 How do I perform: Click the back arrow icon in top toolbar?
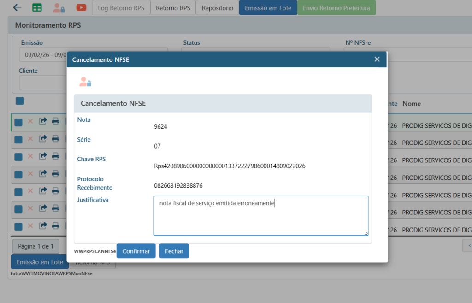tap(18, 7)
